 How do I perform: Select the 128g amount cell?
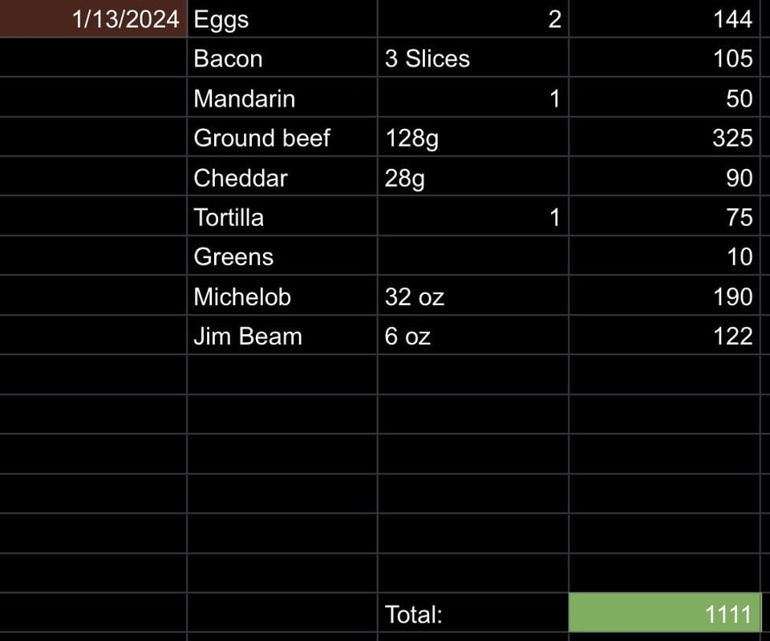473,137
